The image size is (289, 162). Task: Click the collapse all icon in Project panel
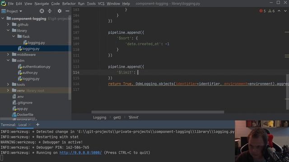50,11
